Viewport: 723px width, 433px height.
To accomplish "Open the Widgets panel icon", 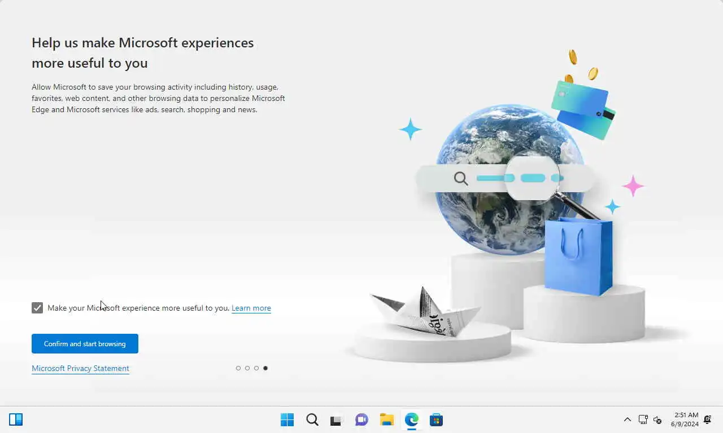I will coord(16,419).
